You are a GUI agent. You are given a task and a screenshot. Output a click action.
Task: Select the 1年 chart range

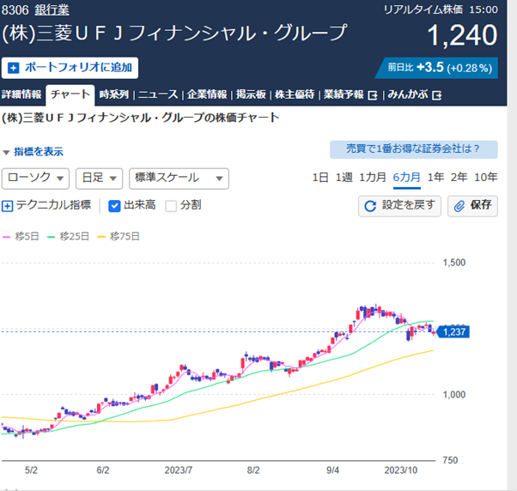pyautogui.click(x=435, y=178)
